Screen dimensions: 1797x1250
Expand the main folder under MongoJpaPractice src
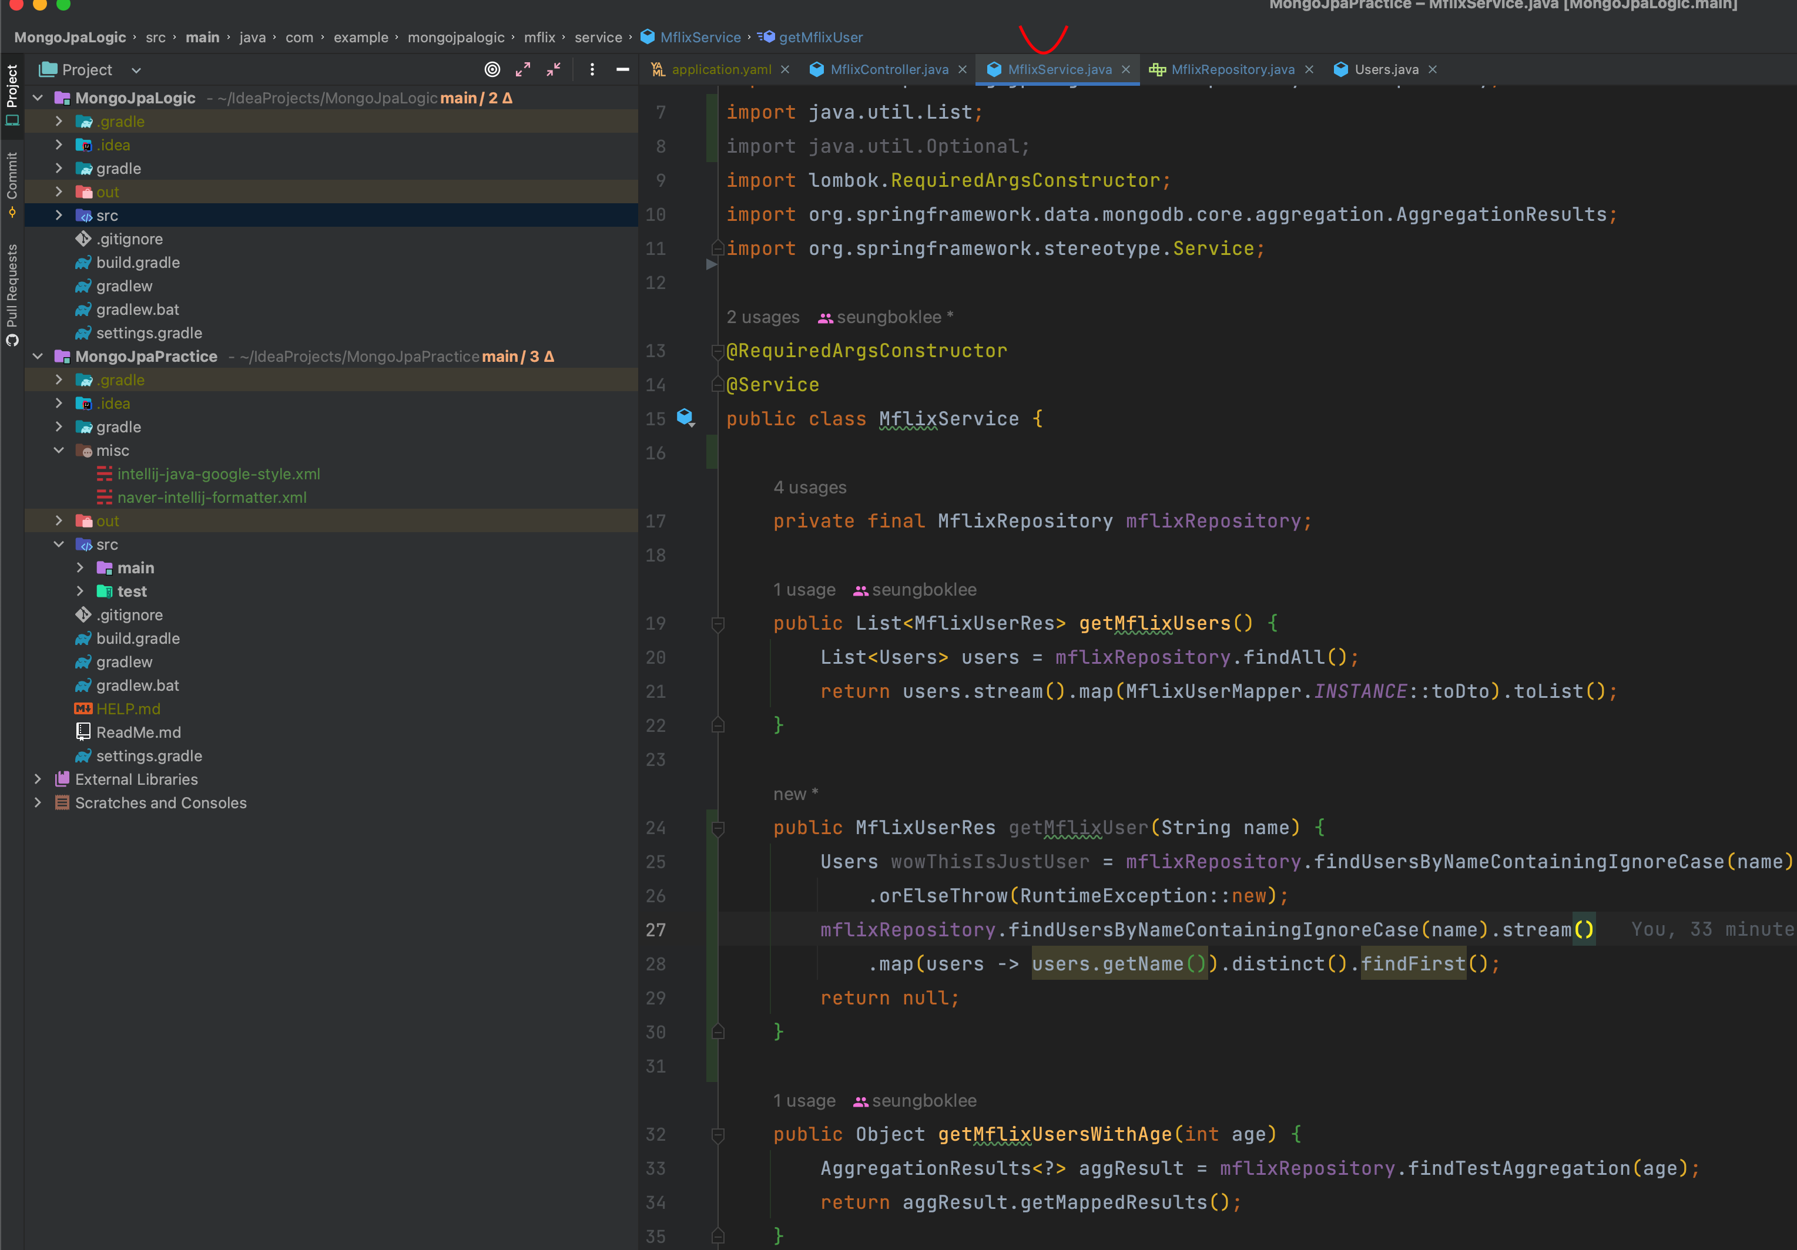point(80,568)
